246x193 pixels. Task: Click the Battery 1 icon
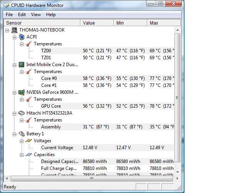22,134
